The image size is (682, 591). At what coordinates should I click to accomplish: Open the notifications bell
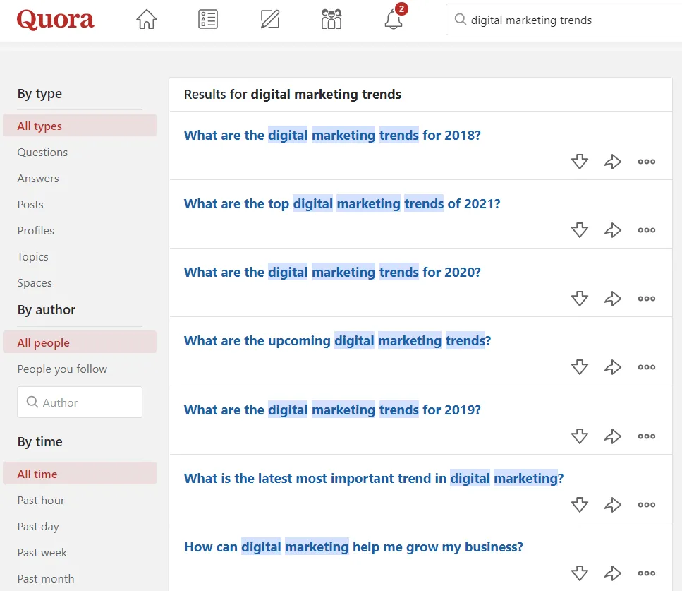click(394, 20)
